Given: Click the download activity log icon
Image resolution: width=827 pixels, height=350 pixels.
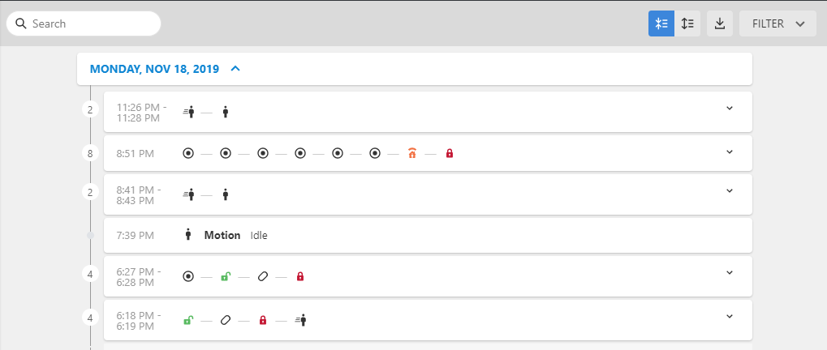Looking at the screenshot, I should tap(719, 23).
